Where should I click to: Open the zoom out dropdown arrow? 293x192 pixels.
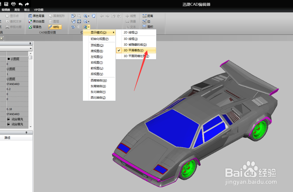click(88, 21)
